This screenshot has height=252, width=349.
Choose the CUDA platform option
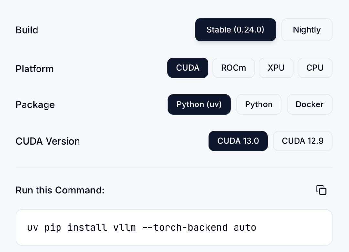(188, 68)
